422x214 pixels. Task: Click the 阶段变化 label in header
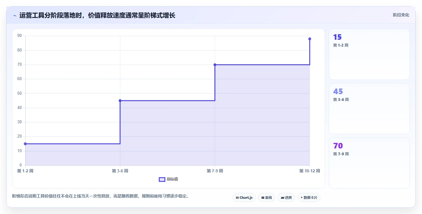pos(401,15)
